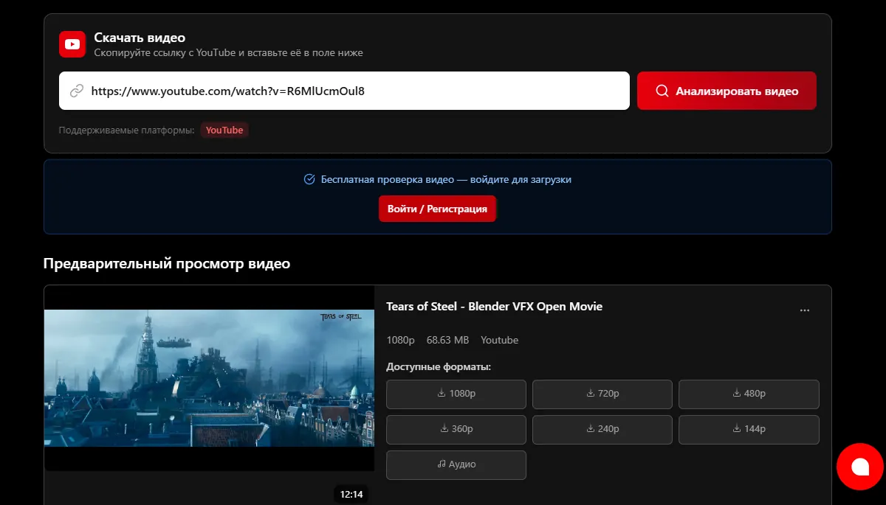Click the Бесплатная проверка видео notice text
Image resolution: width=886 pixels, height=505 pixels.
[x=446, y=179]
